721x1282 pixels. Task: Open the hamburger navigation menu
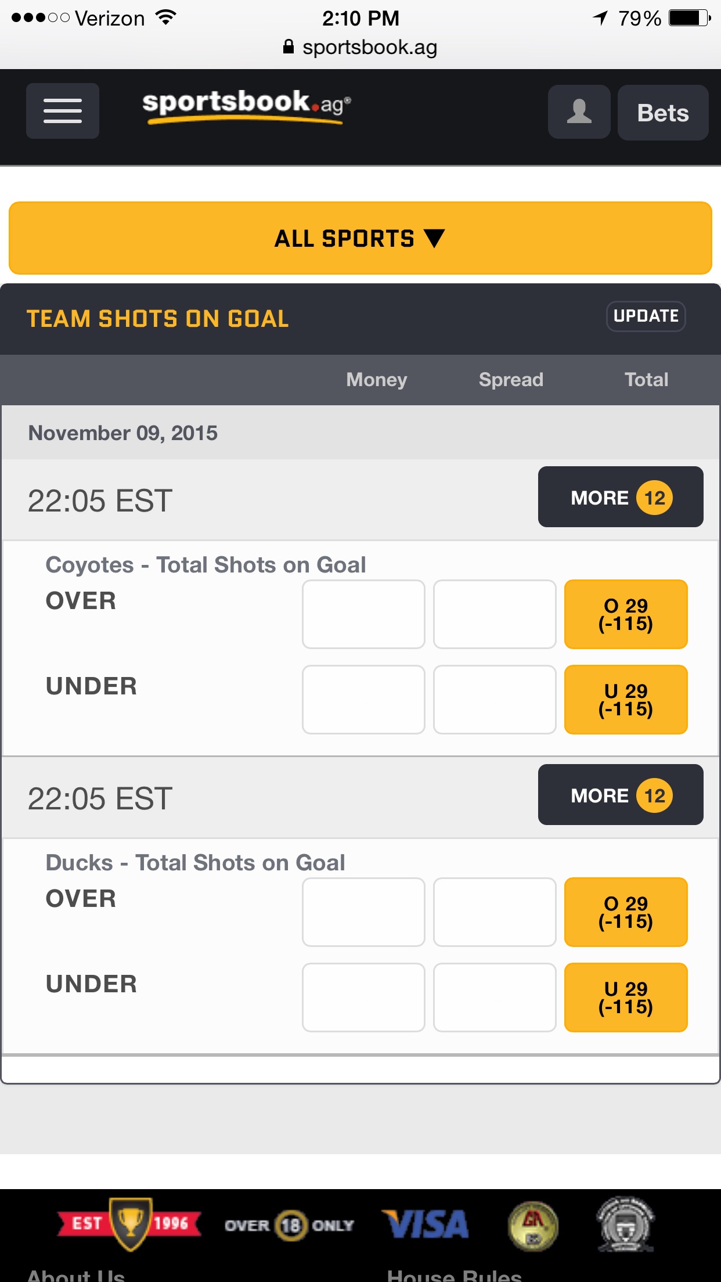click(63, 111)
